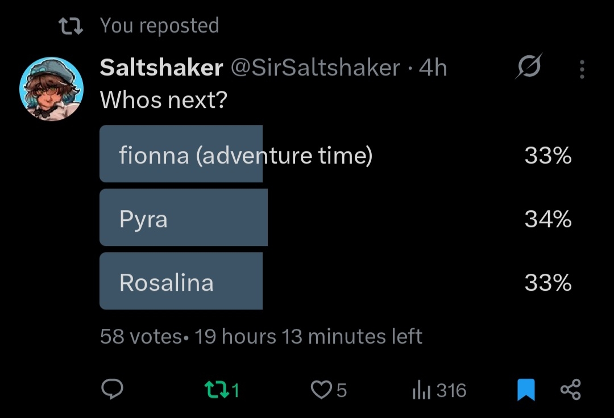Open view analytics bar chart icon
Viewport: 614px width, 418px height.
420,390
